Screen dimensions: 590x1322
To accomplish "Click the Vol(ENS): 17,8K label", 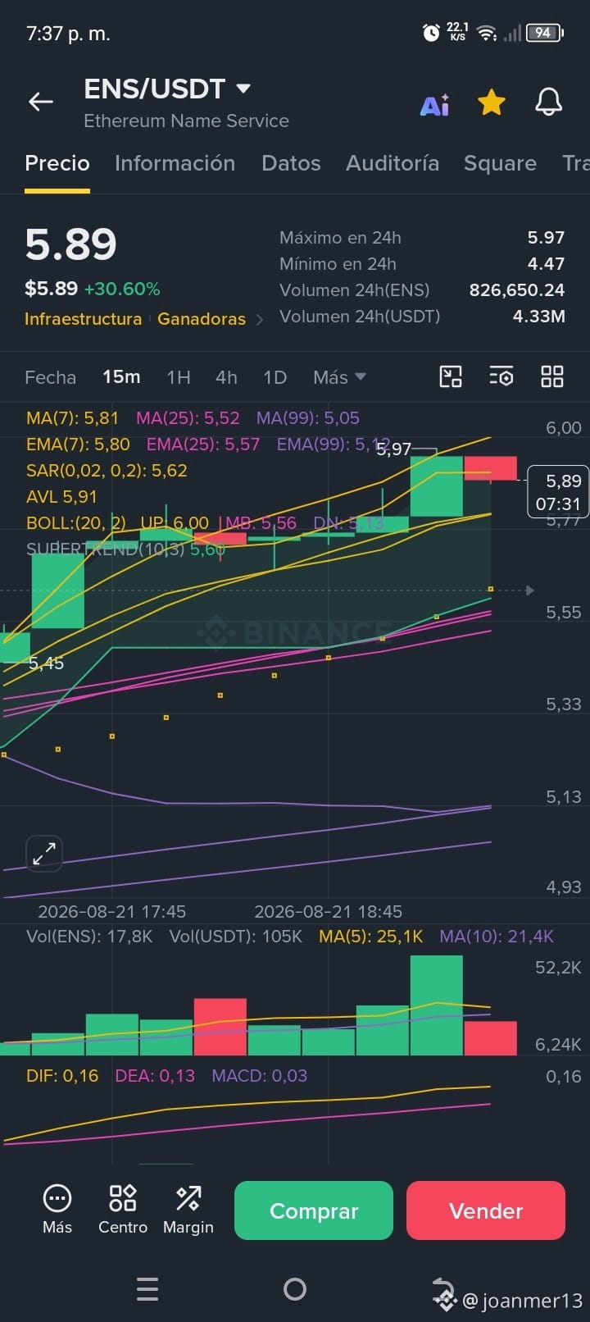I will point(89,936).
